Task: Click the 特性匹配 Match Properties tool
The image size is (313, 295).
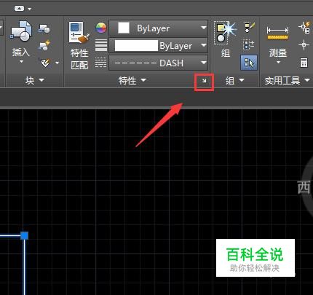Action: pos(79,45)
